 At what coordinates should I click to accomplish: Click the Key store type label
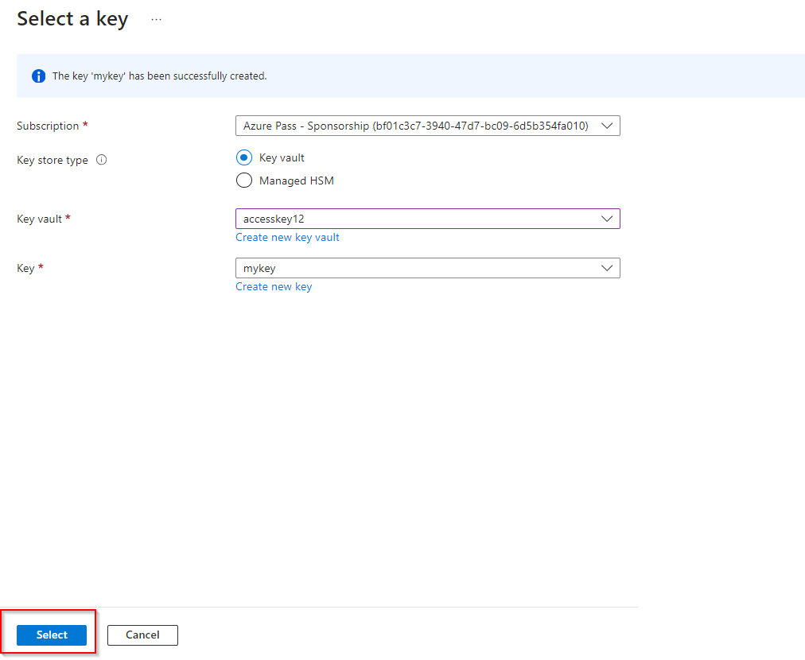[52, 160]
